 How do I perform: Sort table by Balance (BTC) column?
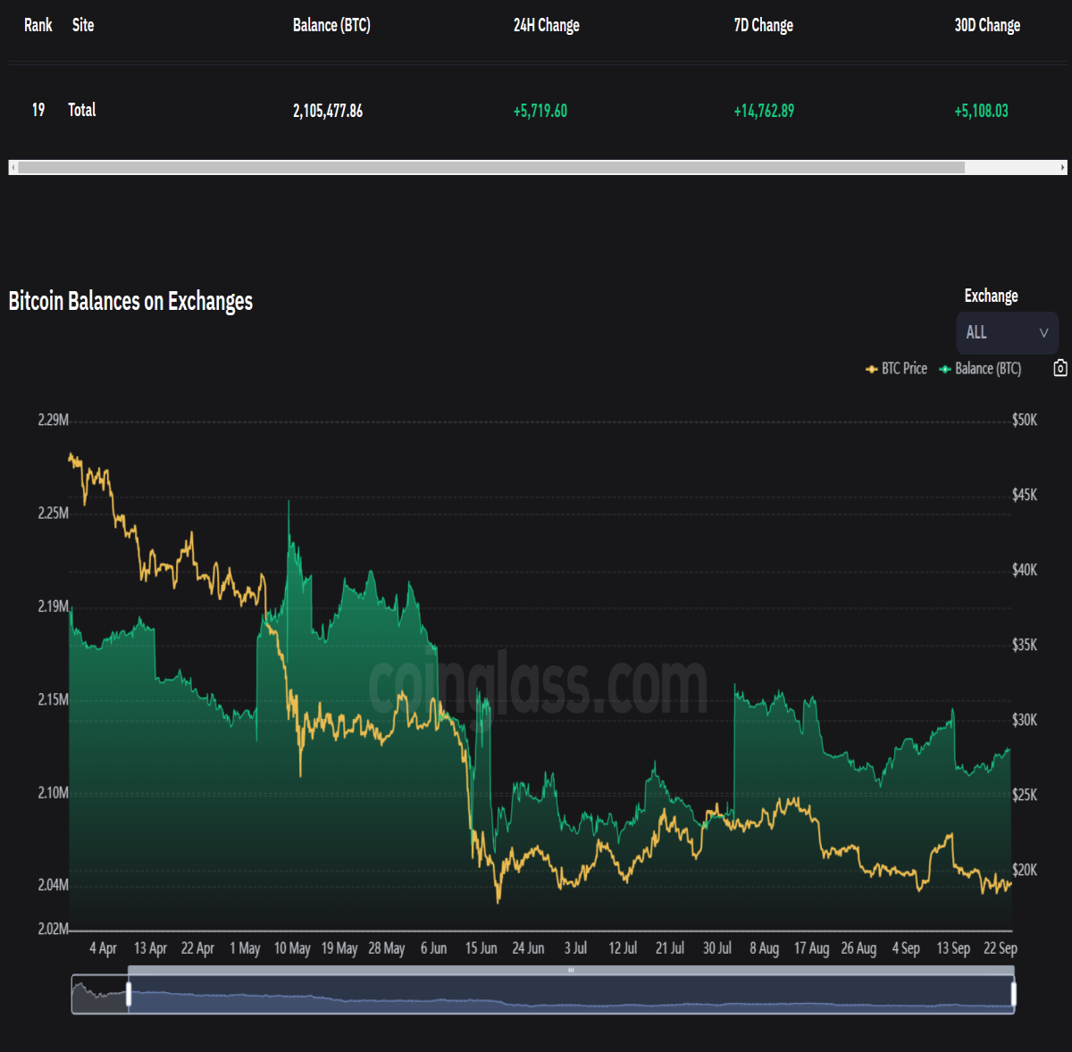click(331, 25)
